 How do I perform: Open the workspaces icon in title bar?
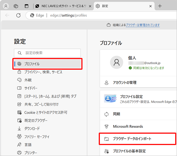[16, 6]
